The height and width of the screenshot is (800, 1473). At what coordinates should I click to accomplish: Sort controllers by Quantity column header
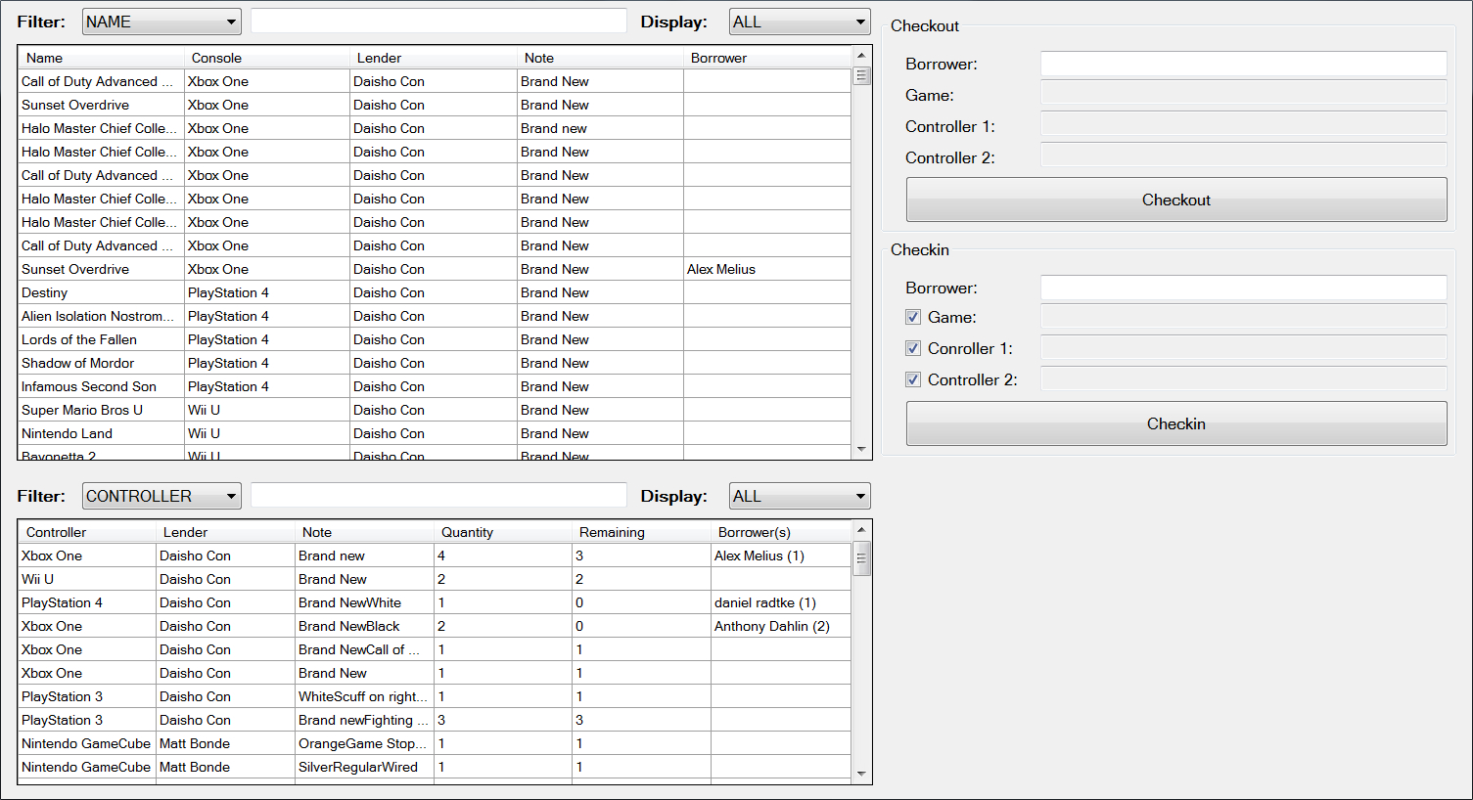[x=501, y=532]
